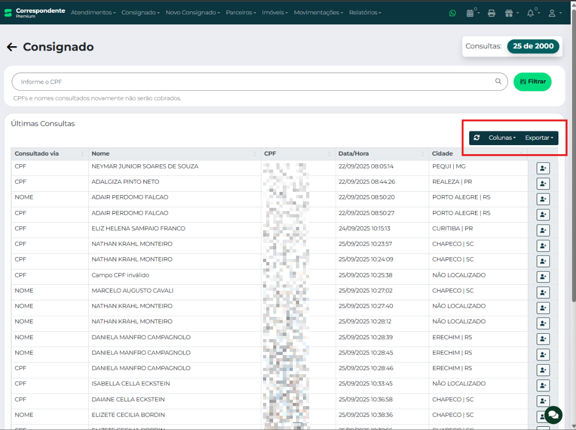
Task: Click the back arrow beside Consignado
Action: (12, 47)
